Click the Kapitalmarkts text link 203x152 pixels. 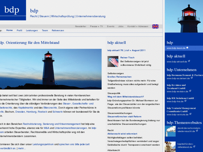tap(26, 108)
